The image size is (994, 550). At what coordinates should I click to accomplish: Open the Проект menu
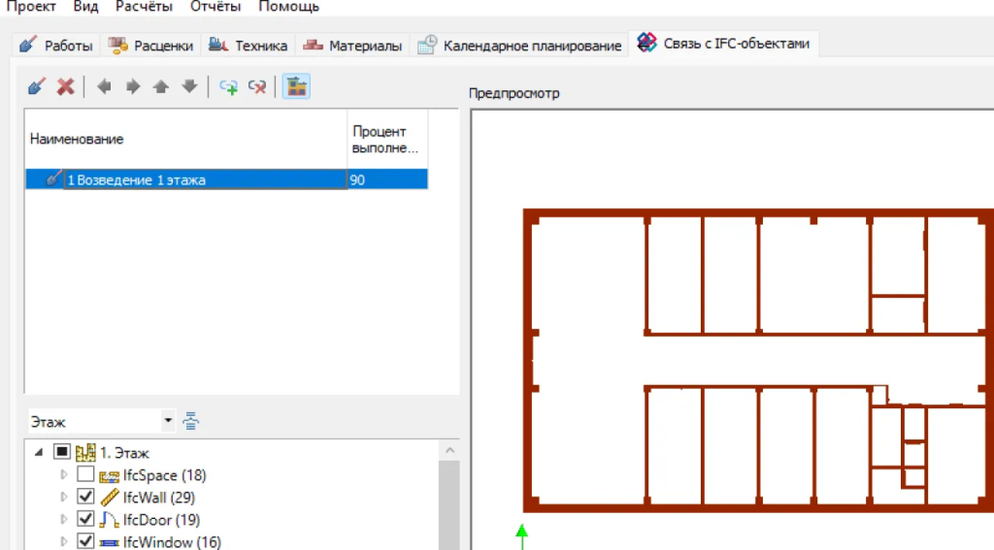[31, 7]
